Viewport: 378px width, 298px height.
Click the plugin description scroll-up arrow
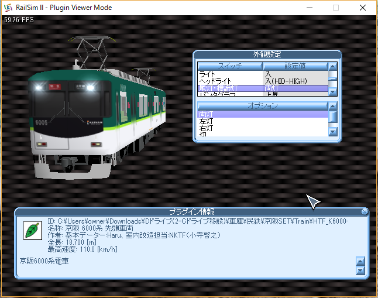(x=360, y=261)
